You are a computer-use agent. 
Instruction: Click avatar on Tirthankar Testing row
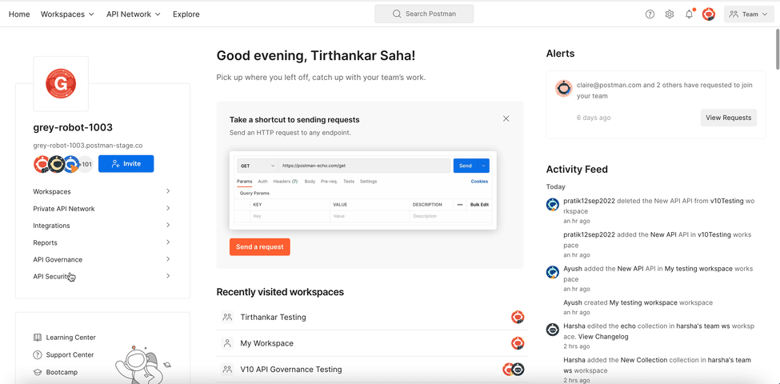coord(518,317)
